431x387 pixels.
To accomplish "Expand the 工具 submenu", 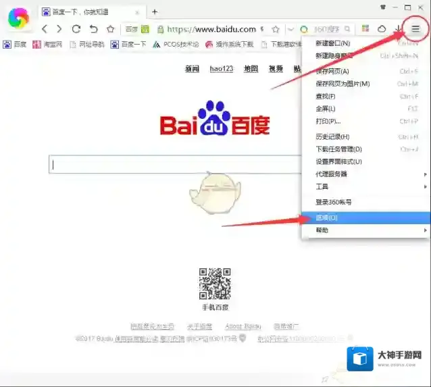I will pos(366,187).
